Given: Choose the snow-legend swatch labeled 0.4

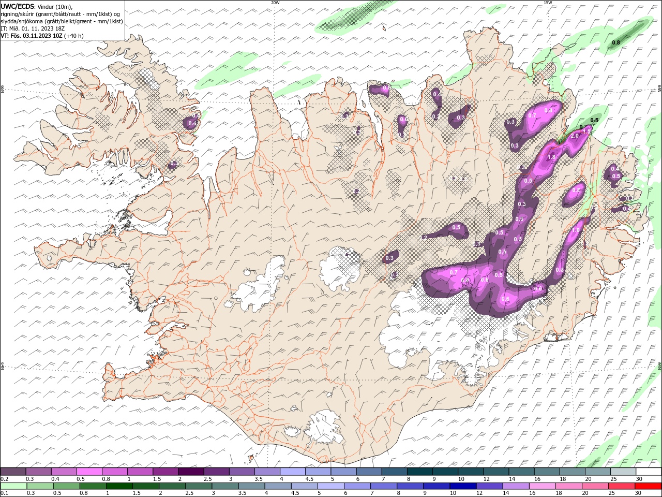Looking at the screenshot, I should (64, 472).
